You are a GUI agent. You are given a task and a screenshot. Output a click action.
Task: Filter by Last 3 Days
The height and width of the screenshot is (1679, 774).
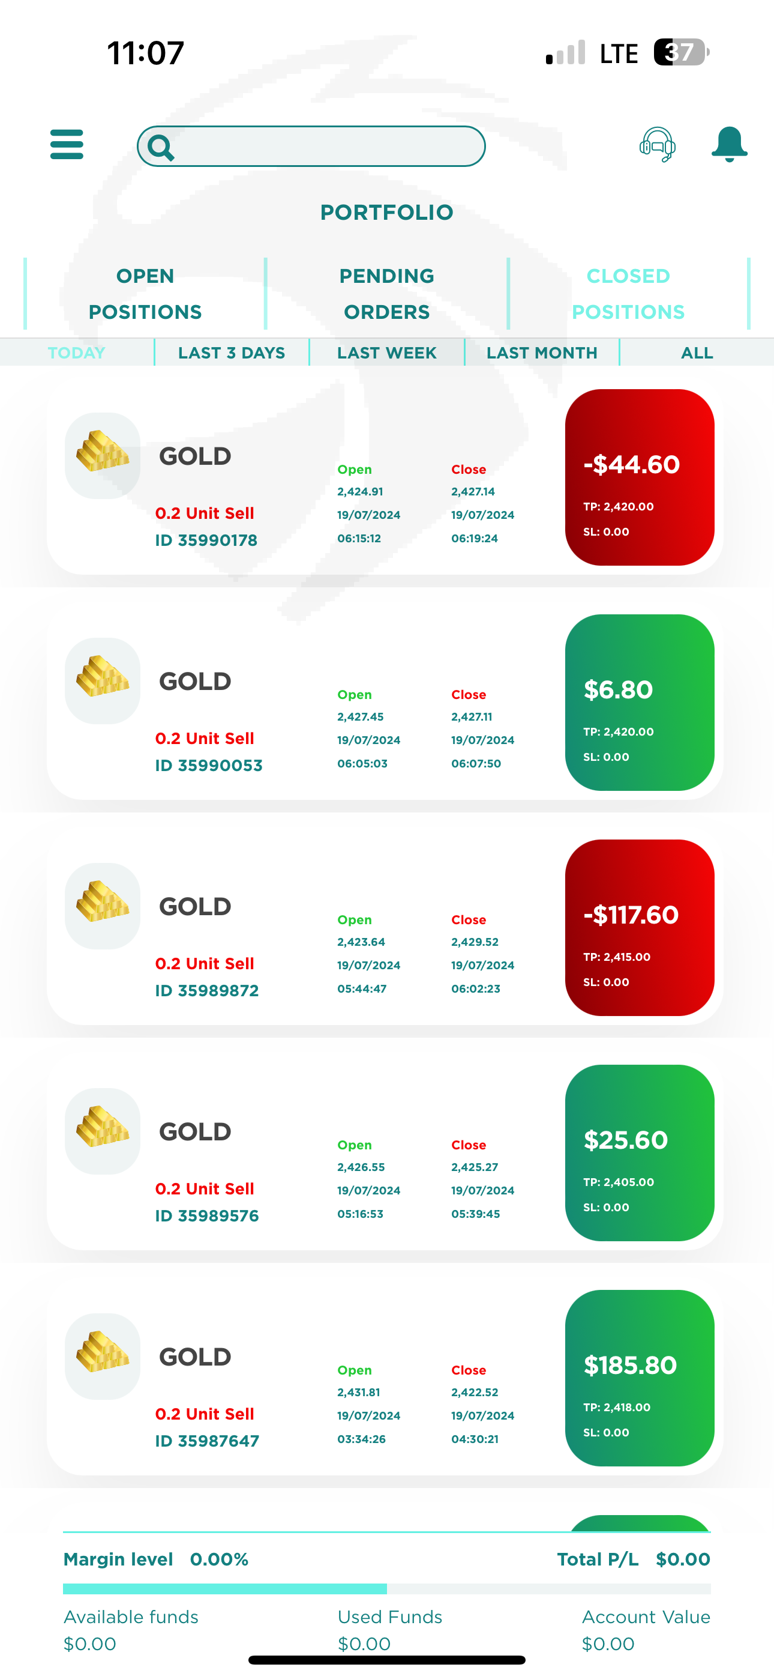pyautogui.click(x=232, y=352)
